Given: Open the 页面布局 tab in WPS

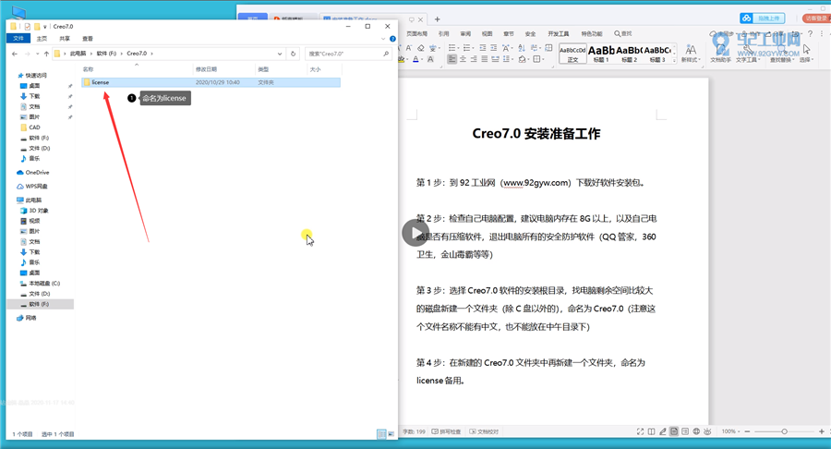Looking at the screenshot, I should click(x=416, y=33).
